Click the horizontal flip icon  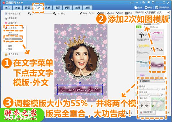click(x=141, y=106)
